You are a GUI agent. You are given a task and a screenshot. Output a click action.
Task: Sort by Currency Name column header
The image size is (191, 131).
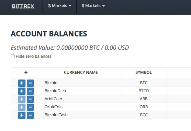point(81,73)
